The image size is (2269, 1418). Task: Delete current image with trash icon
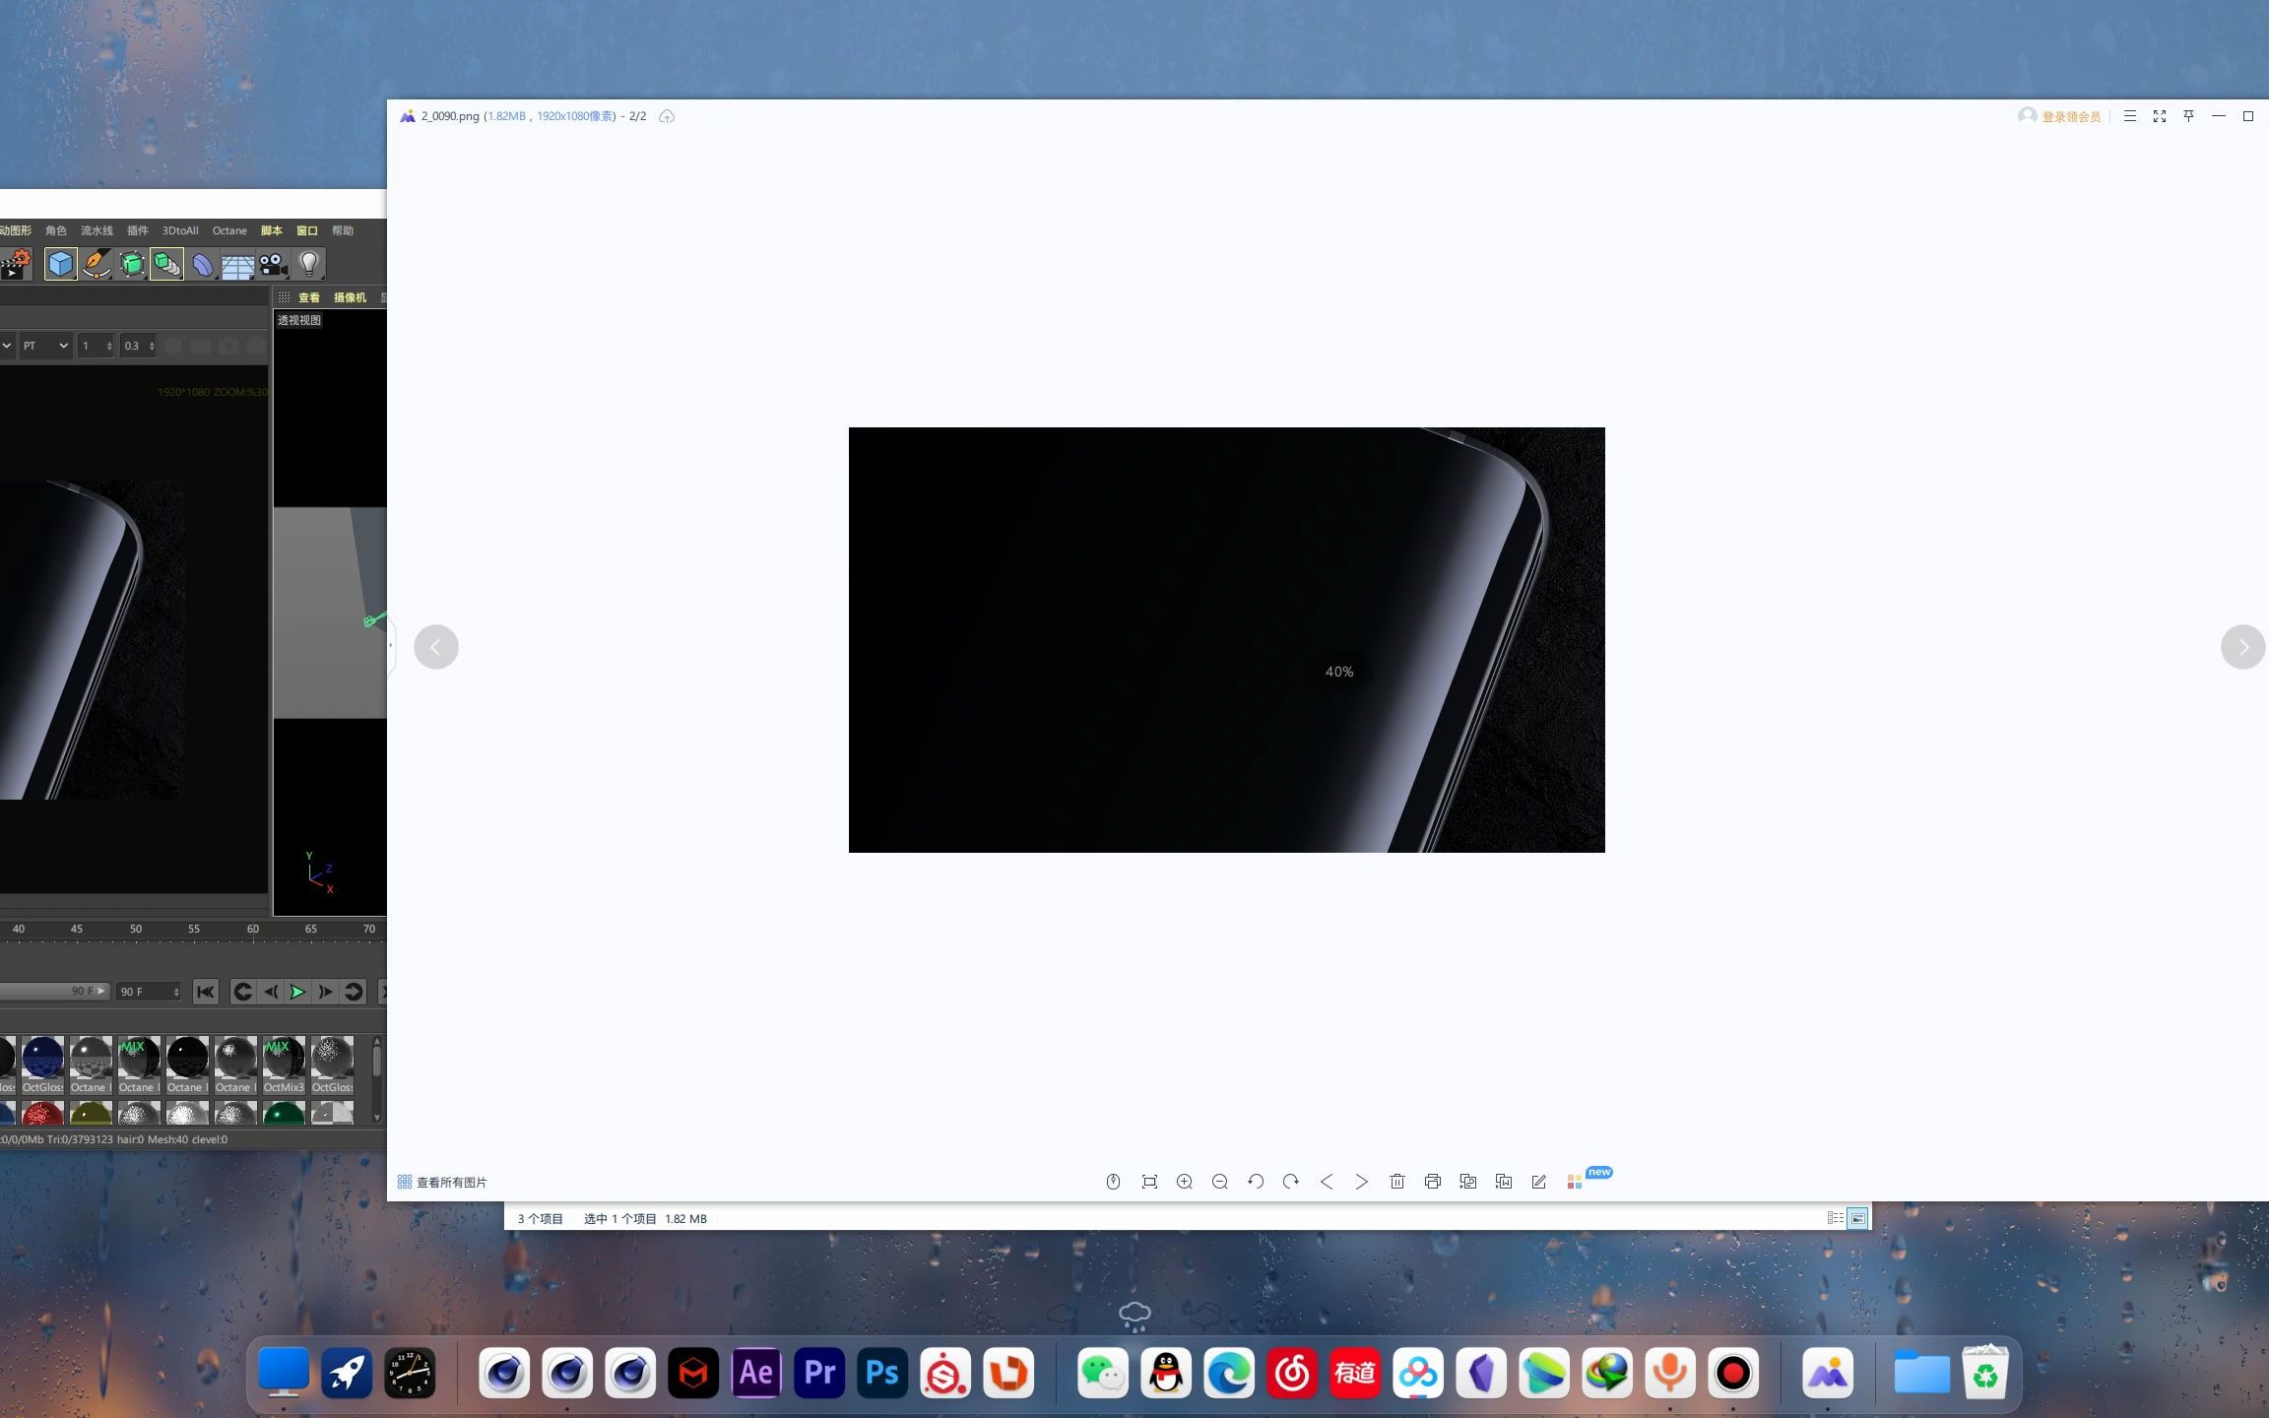[x=1397, y=1182]
